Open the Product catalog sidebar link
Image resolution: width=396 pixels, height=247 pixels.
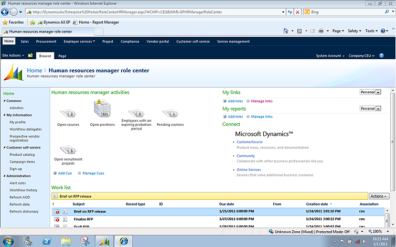[x=22, y=155]
